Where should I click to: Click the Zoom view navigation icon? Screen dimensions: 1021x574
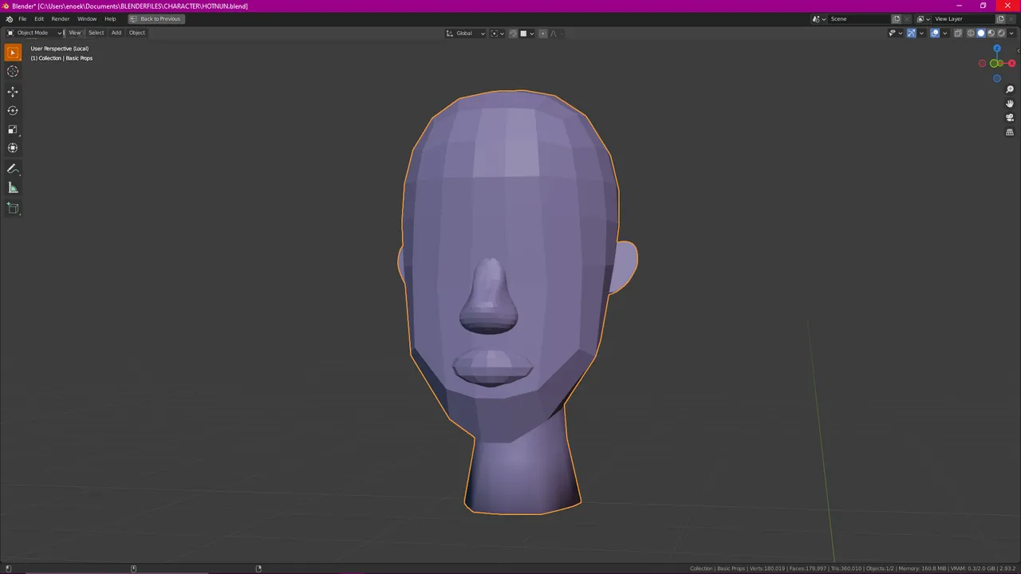coord(1010,89)
